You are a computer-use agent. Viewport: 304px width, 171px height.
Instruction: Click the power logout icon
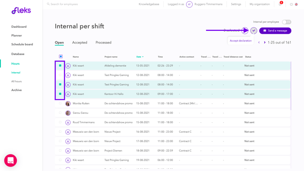click(291, 4)
